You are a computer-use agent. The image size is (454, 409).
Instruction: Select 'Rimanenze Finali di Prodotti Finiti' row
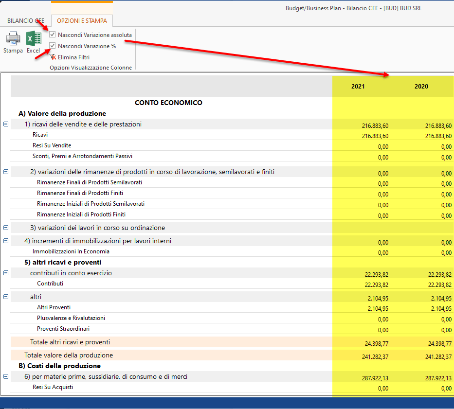click(x=80, y=193)
